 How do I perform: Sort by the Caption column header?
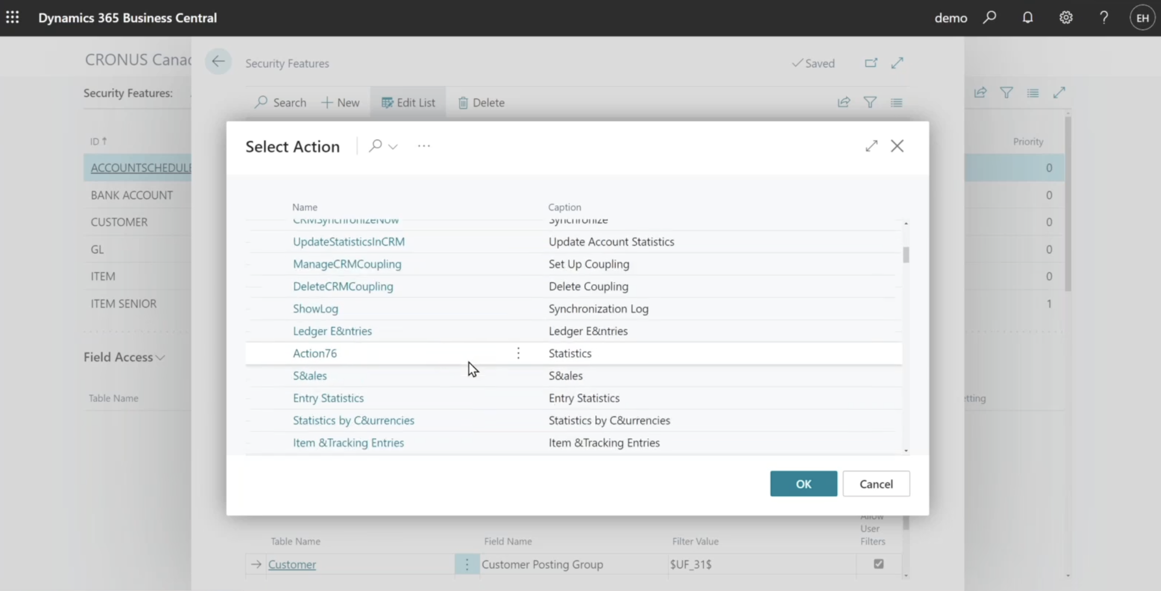(564, 207)
